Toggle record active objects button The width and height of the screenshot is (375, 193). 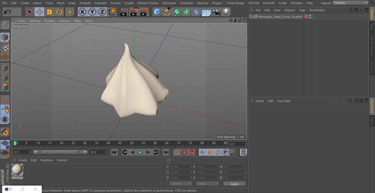(x=176, y=152)
